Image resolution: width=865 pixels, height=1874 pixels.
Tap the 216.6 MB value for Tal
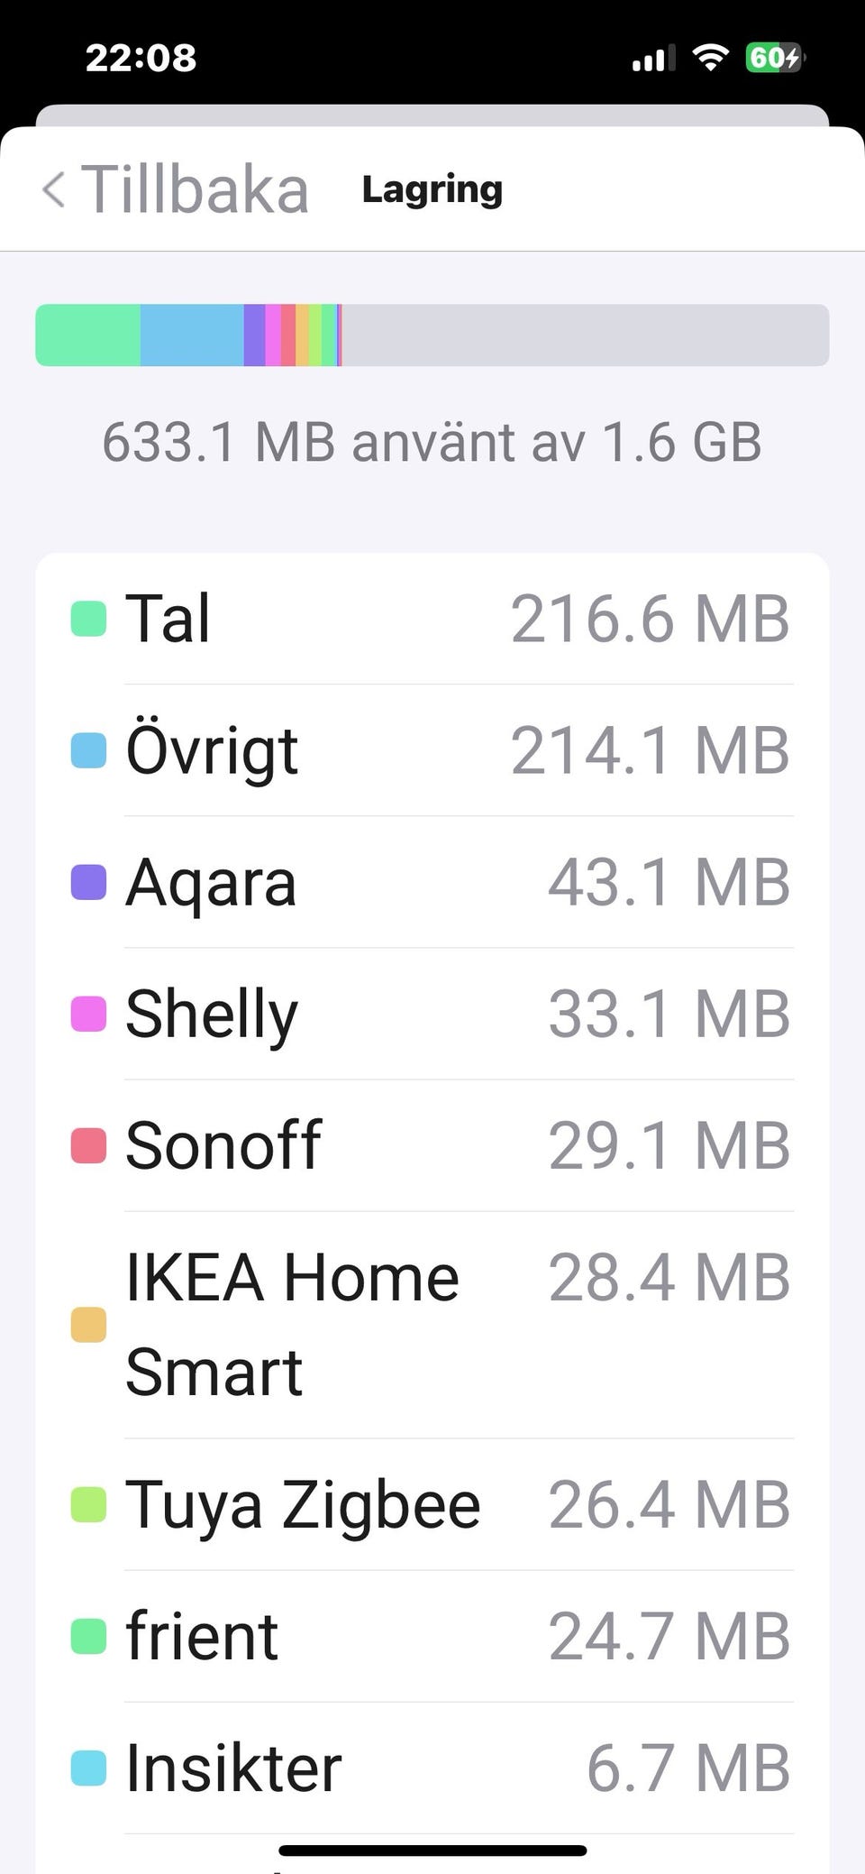click(650, 619)
